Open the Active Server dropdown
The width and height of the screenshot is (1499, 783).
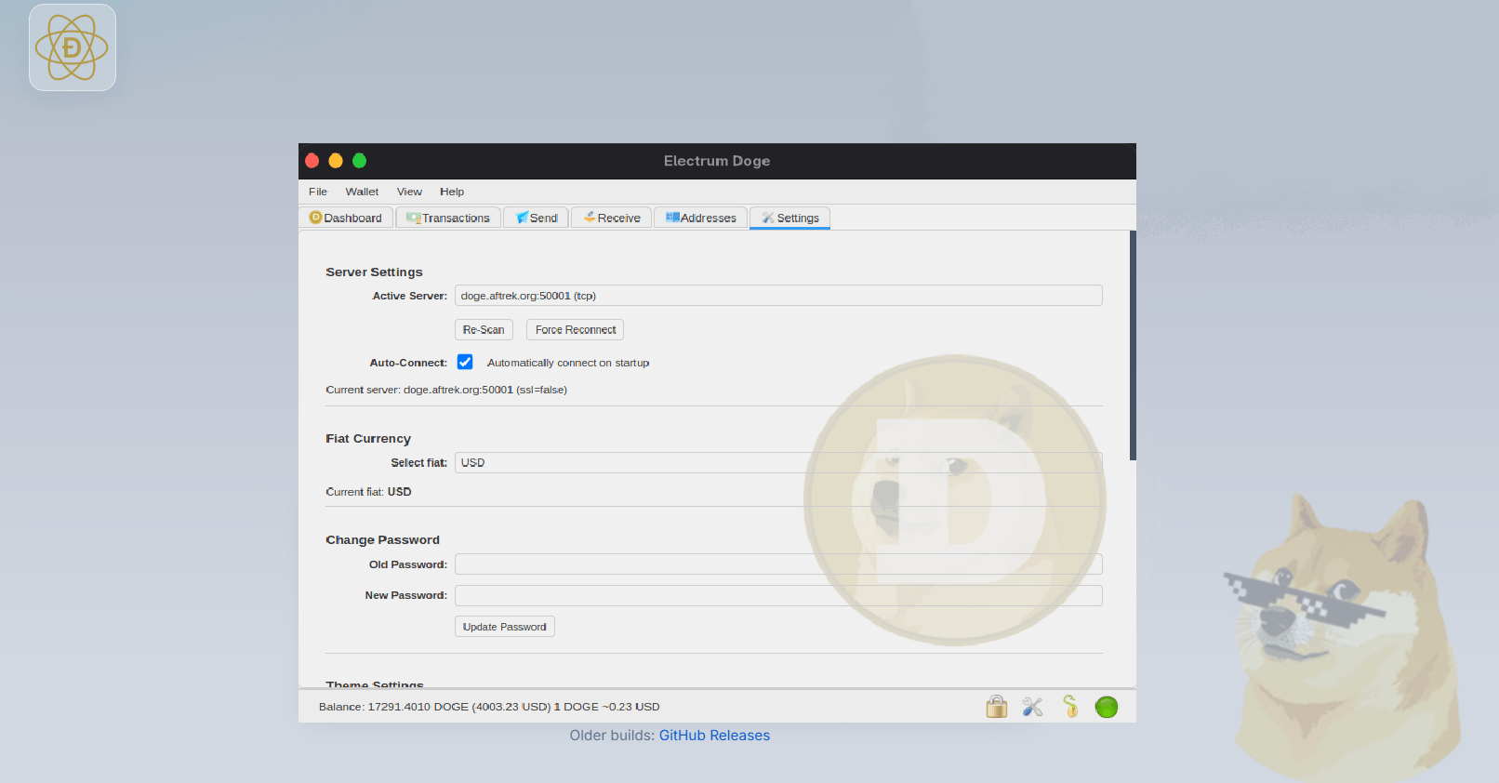click(x=777, y=296)
